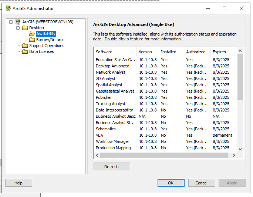The height and width of the screenshot is (197, 253).
Task: Confirm with the OK button
Action: (171, 183)
